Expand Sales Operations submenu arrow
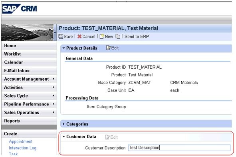The height and width of the screenshot is (157, 236). coord(53,112)
